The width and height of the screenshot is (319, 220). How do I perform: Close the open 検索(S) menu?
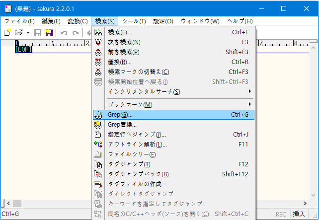[x=104, y=21]
